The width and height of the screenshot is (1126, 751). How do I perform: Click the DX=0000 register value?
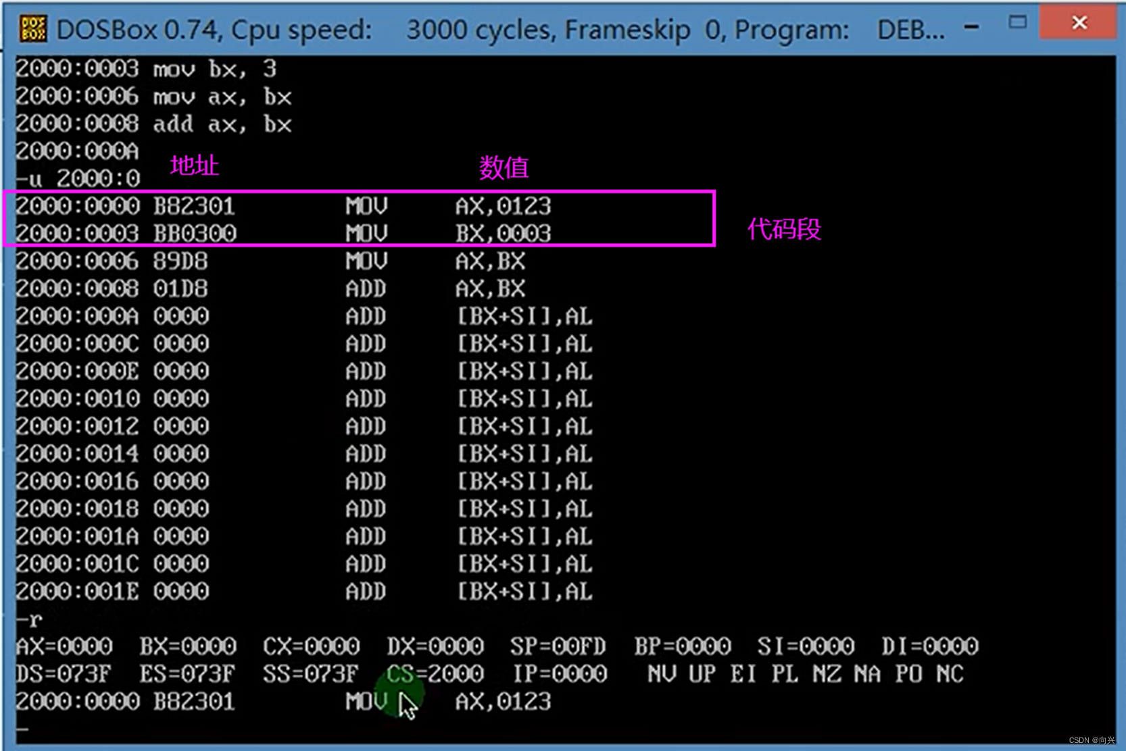pyautogui.click(x=435, y=647)
